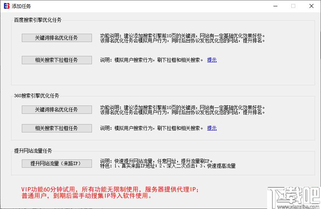Open Baidu 相关搜索下拉框任务 button
The image size is (321, 209).
click(x=57, y=60)
